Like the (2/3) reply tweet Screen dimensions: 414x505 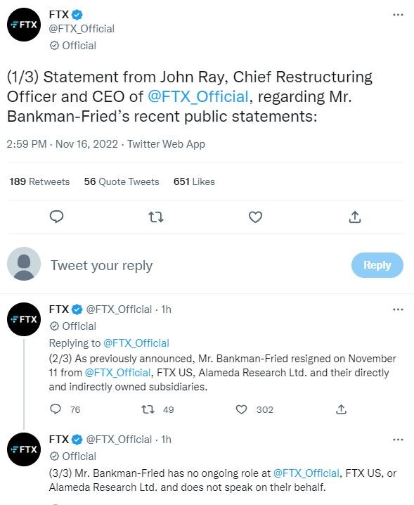point(242,409)
